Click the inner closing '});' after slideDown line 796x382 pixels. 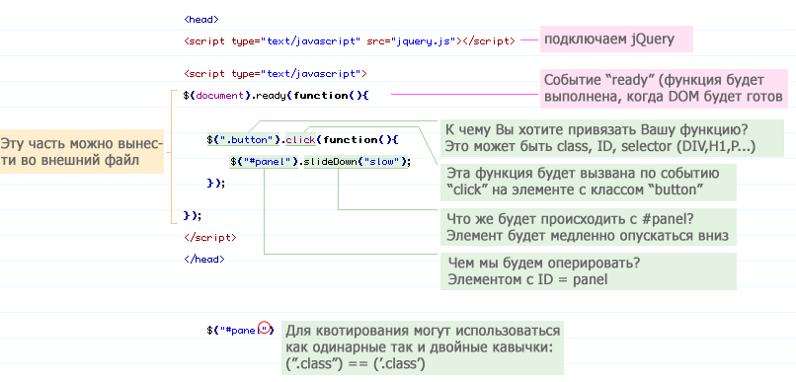coord(215,184)
